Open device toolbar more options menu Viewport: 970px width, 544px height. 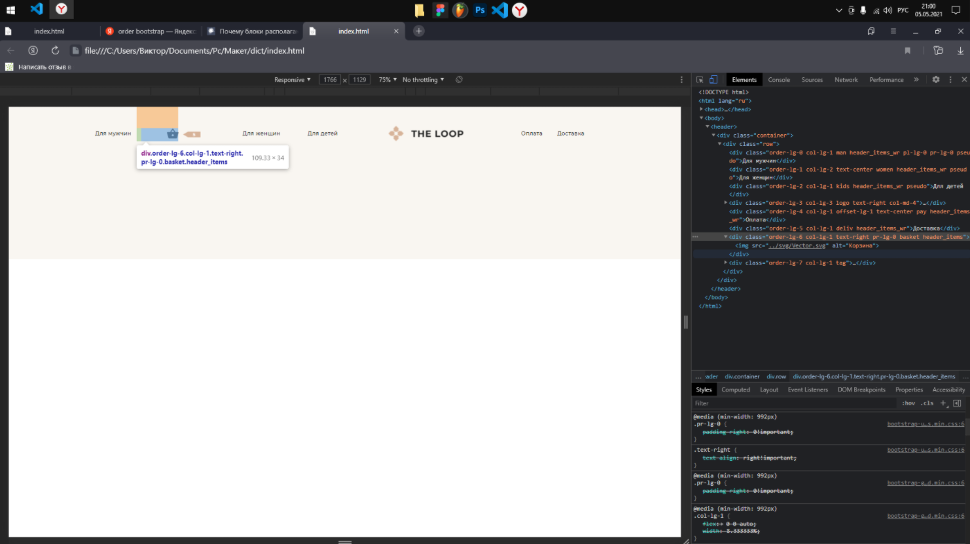681,80
